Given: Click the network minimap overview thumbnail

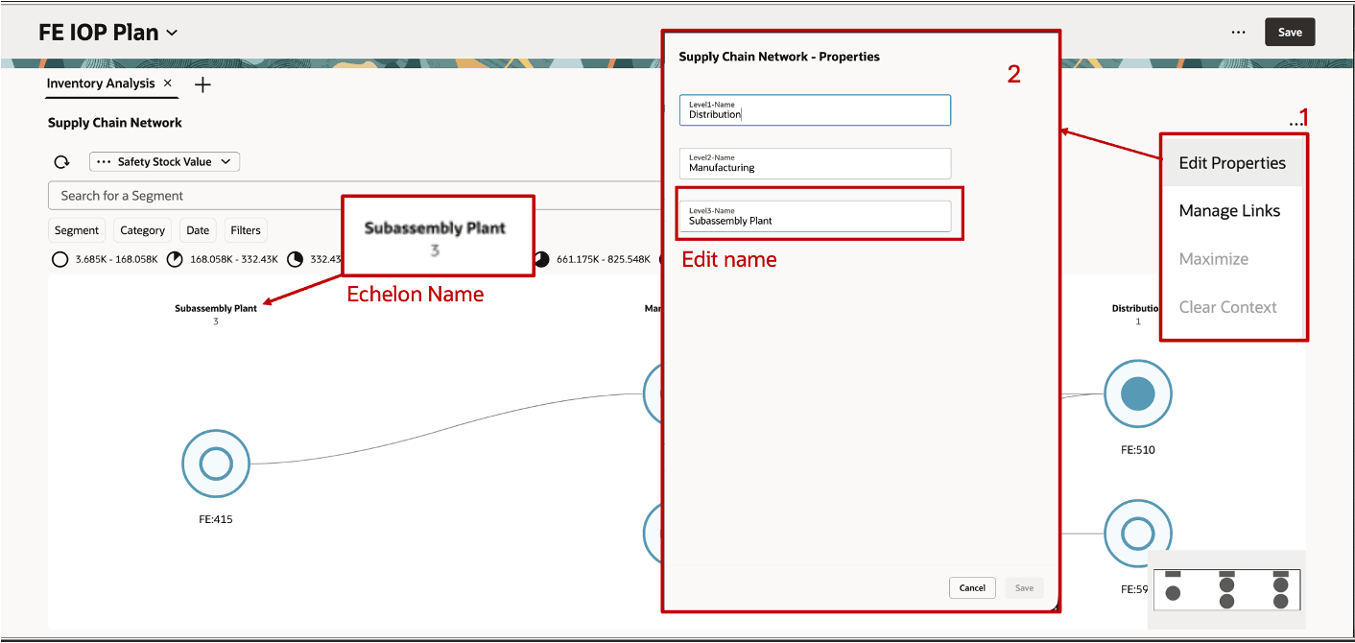Looking at the screenshot, I should point(1226,589).
